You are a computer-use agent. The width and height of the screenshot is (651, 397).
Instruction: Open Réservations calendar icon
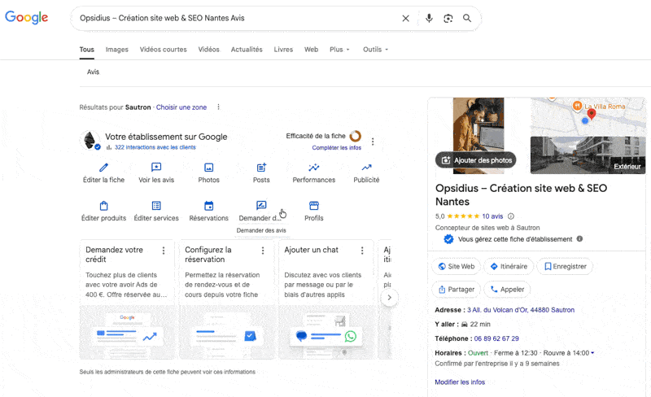[208, 206]
